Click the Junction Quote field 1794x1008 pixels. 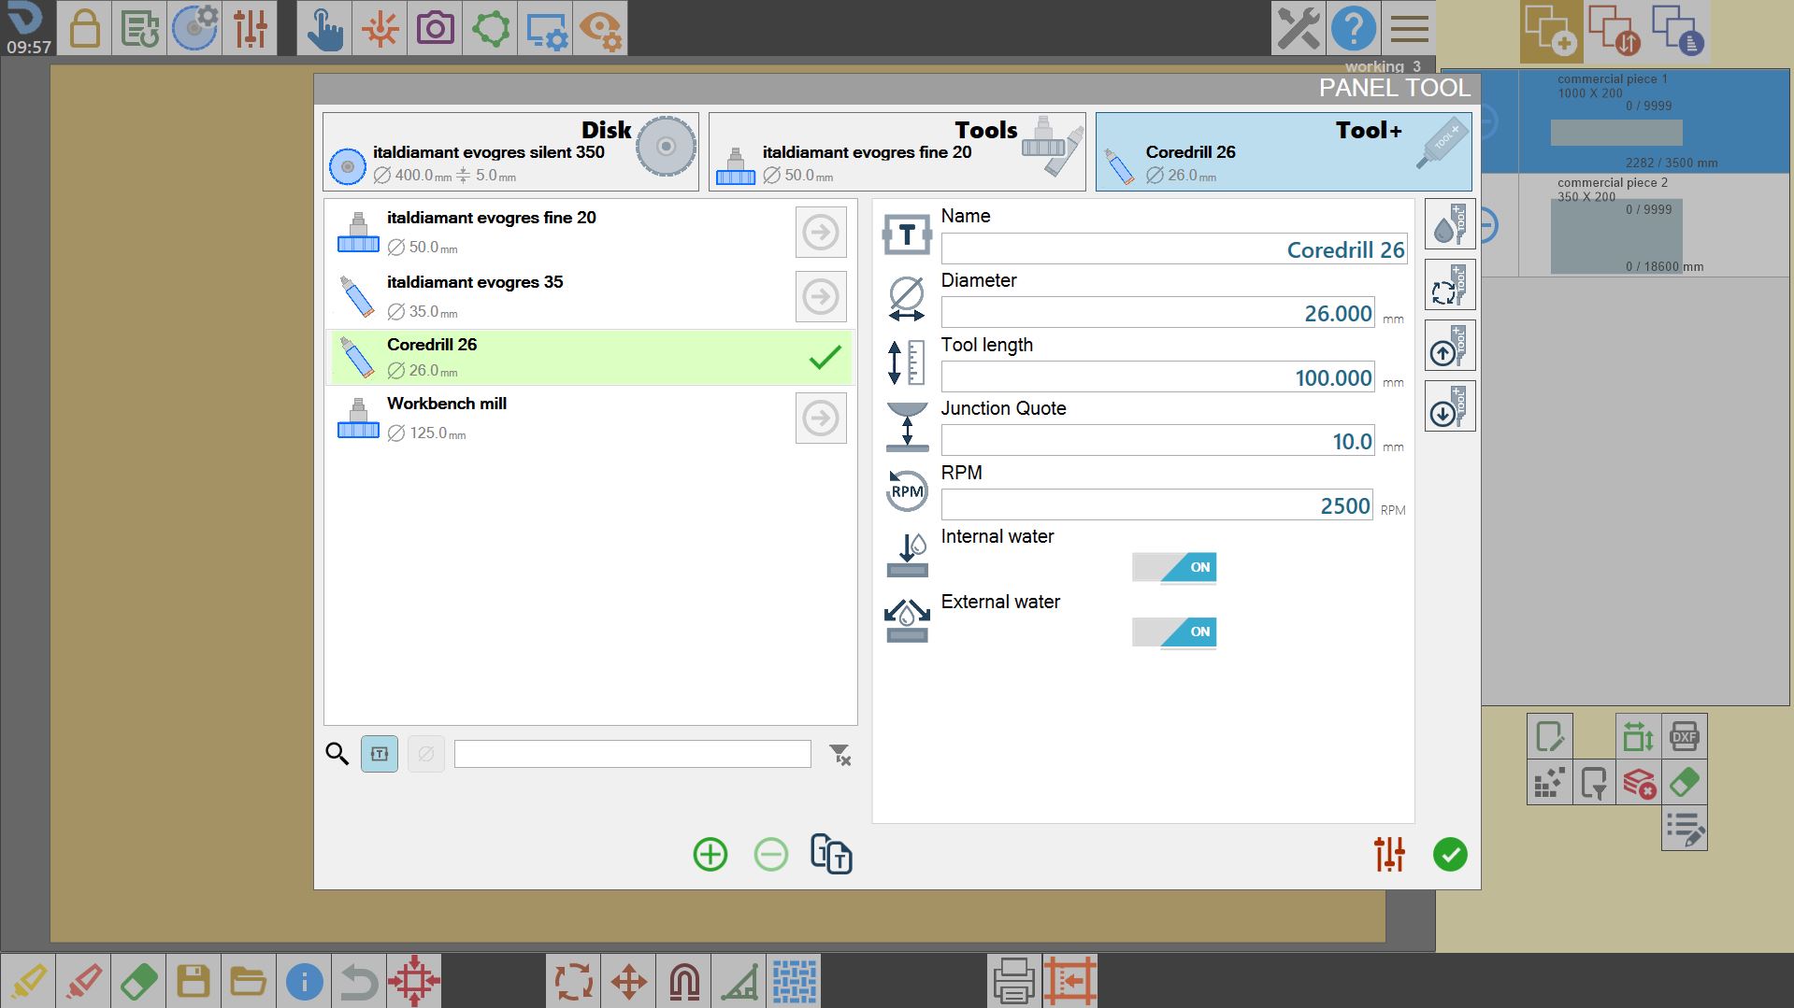(1158, 441)
